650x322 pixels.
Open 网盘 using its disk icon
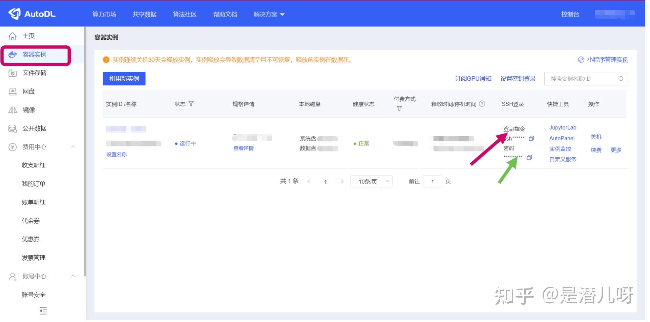13,91
